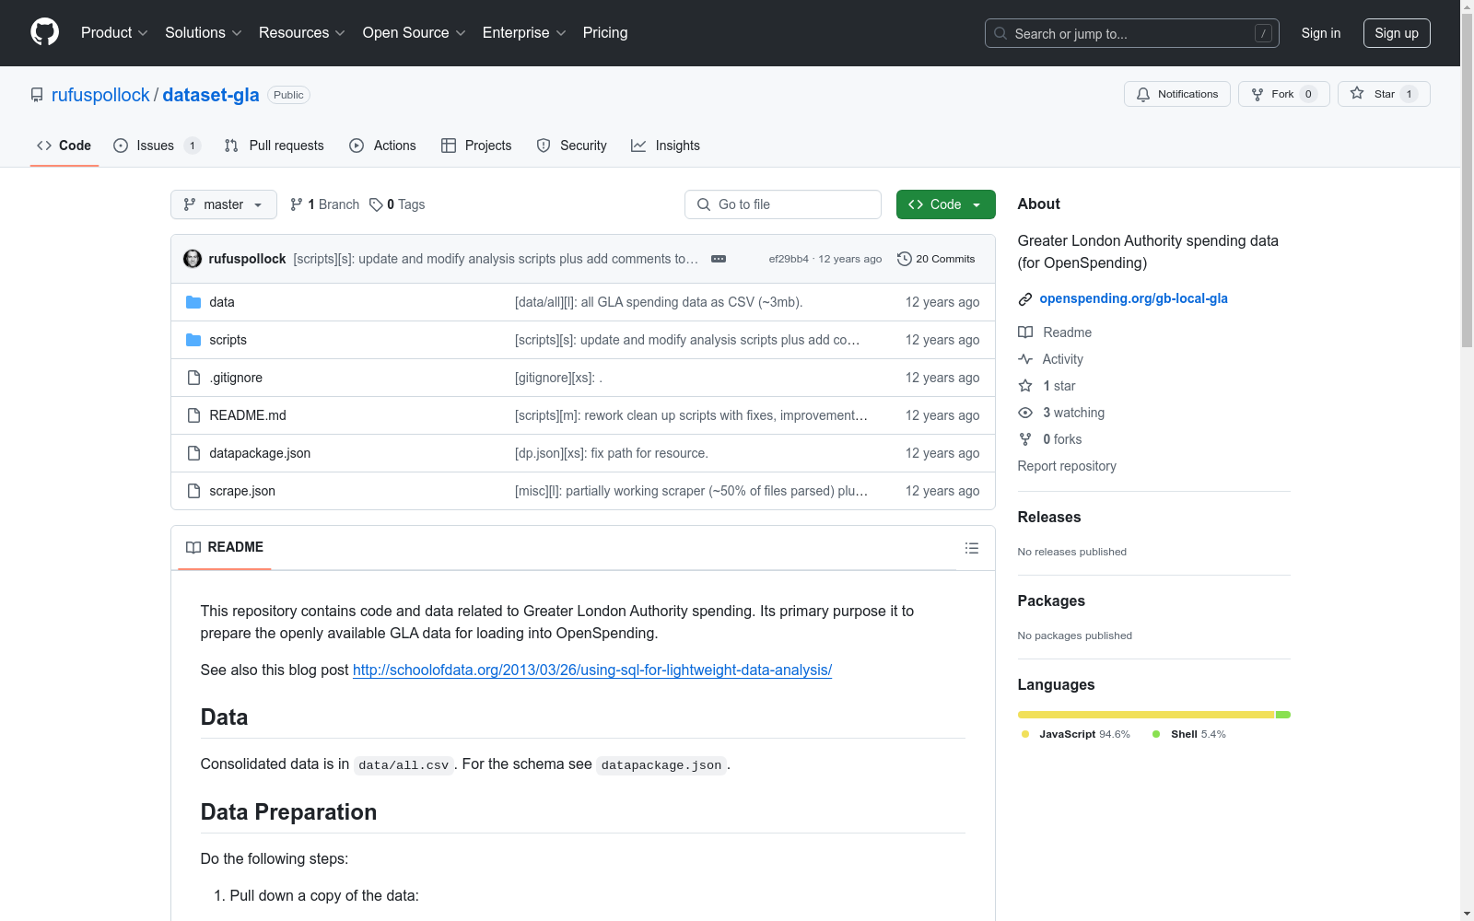The image size is (1474, 921).
Task: Expand the Resources menu
Action: 302,32
